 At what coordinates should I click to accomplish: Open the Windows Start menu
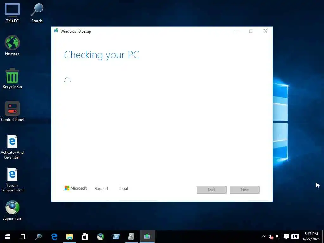coord(8,237)
